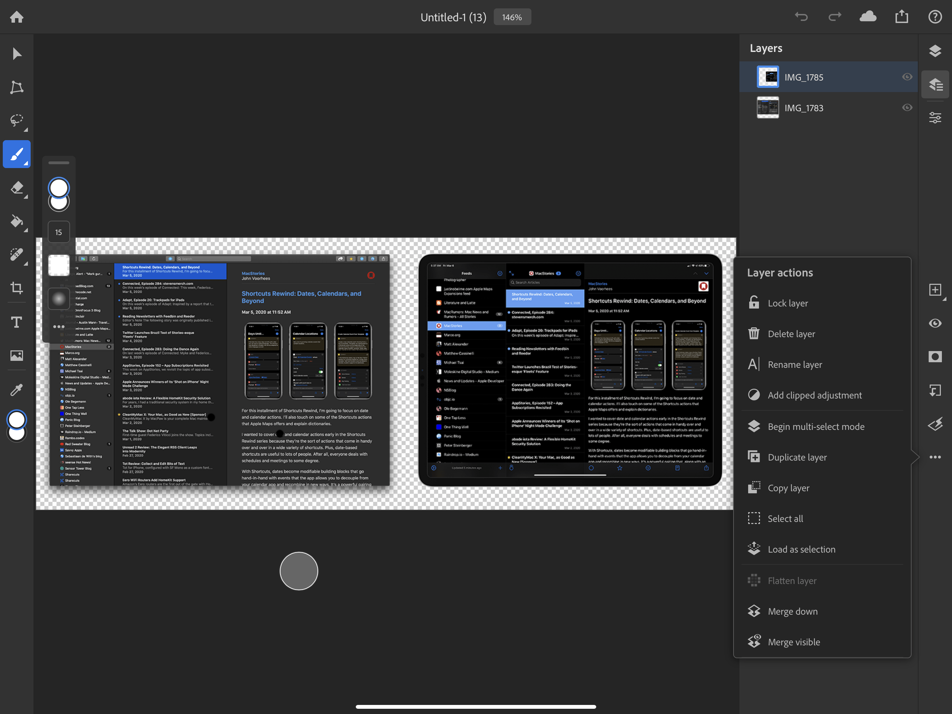Choose Add clipped adjustment
Screen dimensions: 952x714
coord(822,395)
